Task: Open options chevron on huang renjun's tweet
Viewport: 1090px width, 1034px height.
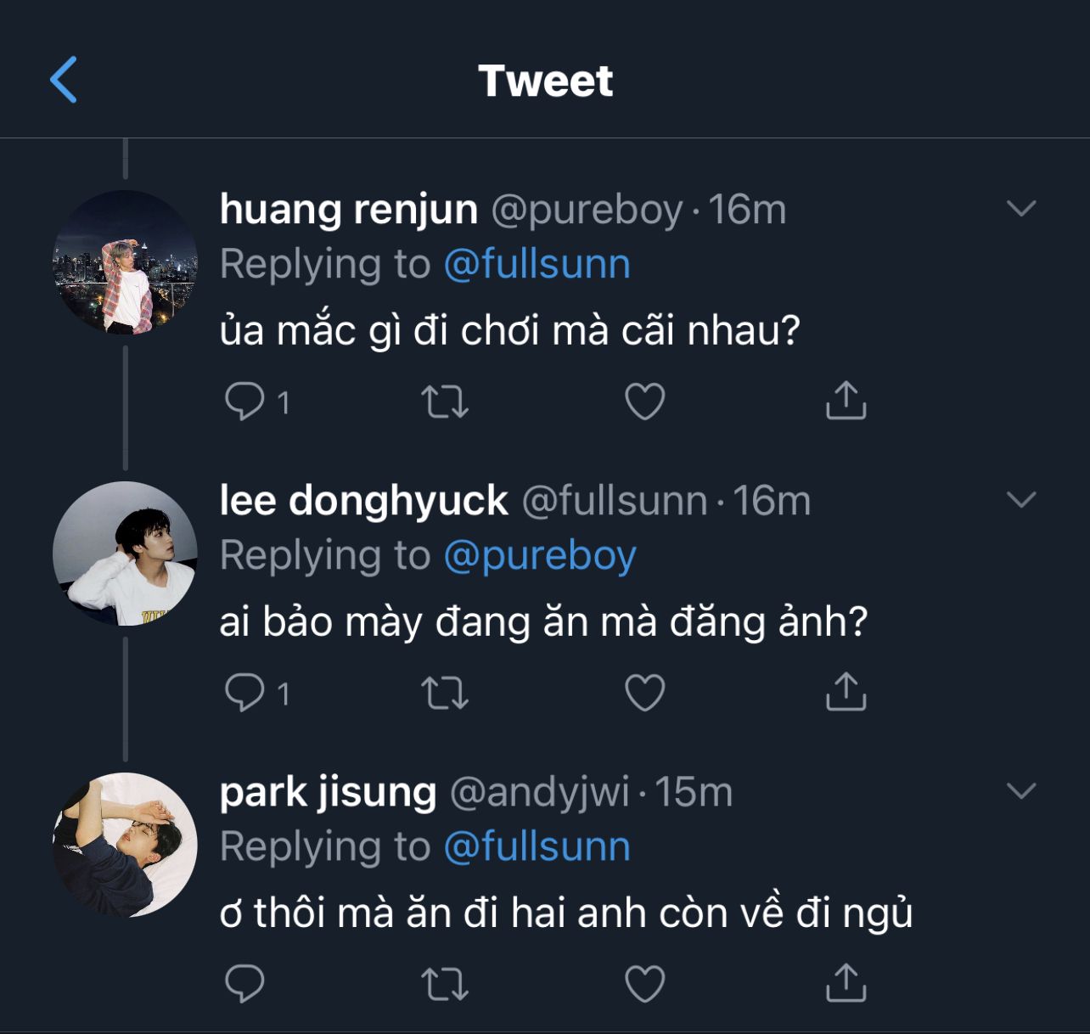Action: coord(1020,208)
